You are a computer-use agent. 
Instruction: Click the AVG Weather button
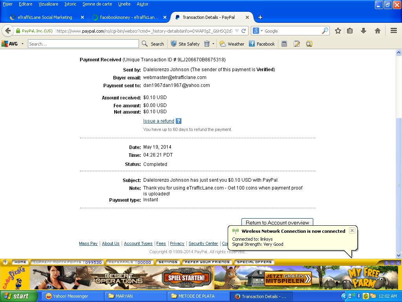(232, 44)
